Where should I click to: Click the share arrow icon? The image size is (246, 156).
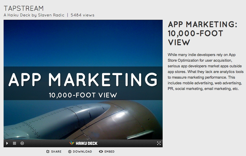48,152
